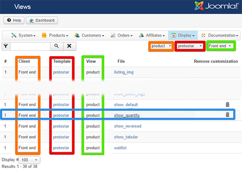Viewport: 242px width, 171px height.
Task: Open the show_quantity file link
Action: pos(127,115)
